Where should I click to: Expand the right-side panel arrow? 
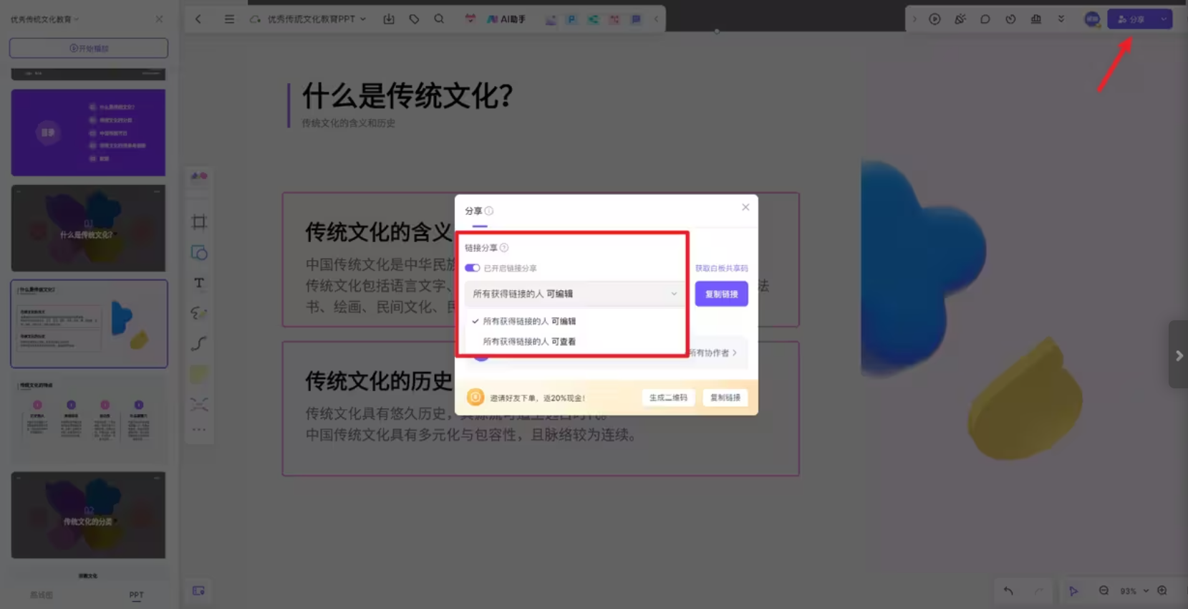click(1179, 355)
